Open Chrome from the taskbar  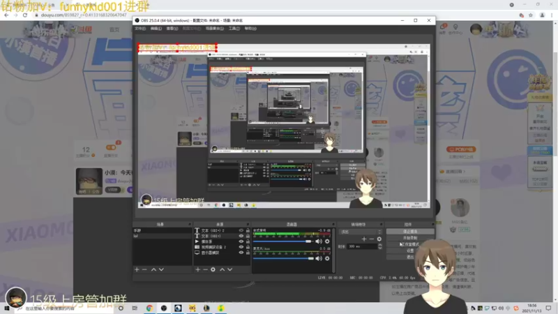point(149,308)
